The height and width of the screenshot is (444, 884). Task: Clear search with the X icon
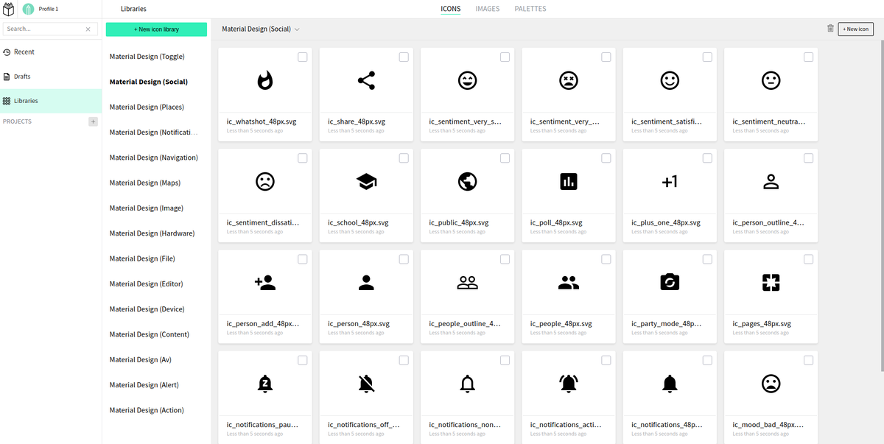(88, 29)
